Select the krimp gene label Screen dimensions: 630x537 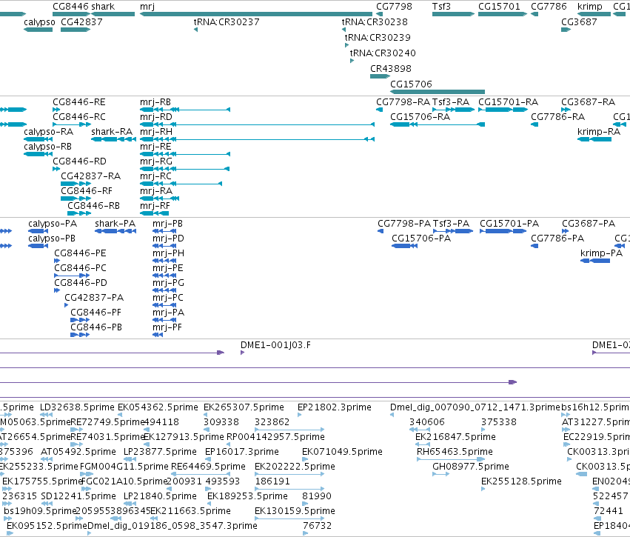590,7
